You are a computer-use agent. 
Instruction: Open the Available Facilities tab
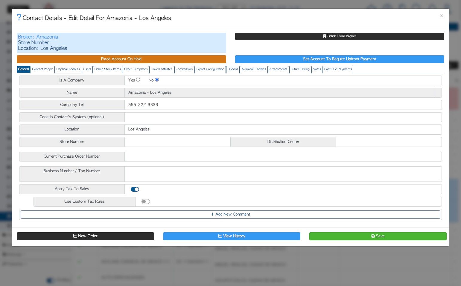(x=254, y=69)
